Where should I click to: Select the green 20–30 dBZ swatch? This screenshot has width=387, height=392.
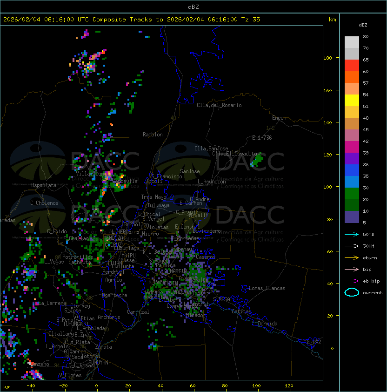pyautogui.click(x=352, y=194)
